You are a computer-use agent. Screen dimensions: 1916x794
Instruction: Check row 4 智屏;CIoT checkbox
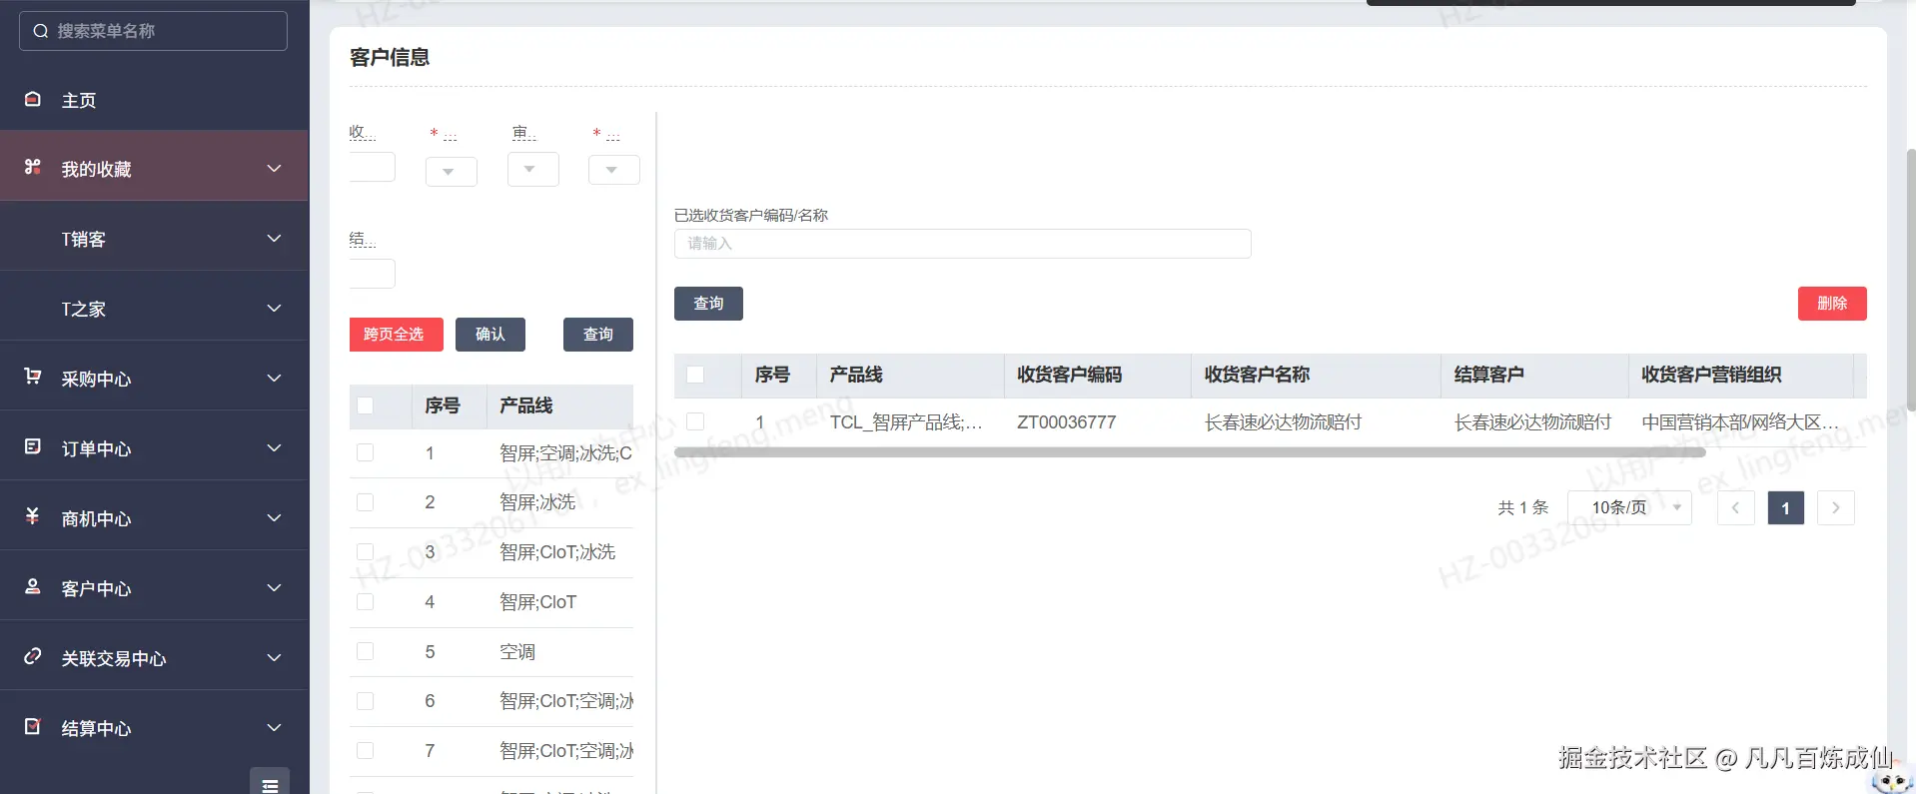366,602
